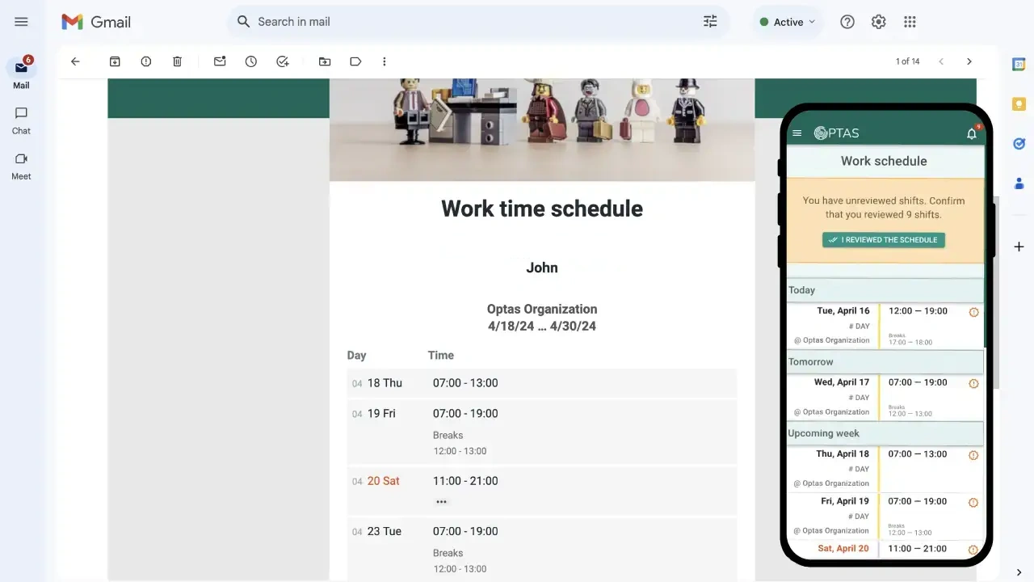Open the Google Calendar side panel
The image size is (1034, 582).
pyautogui.click(x=1019, y=64)
